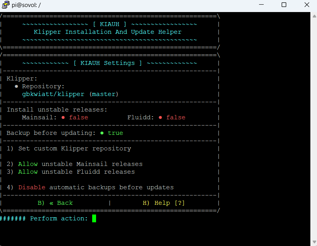Image resolution: width=317 pixels, height=246 pixels.
Task: Click 'Backup before updating:' label
Action: click(x=51, y=133)
